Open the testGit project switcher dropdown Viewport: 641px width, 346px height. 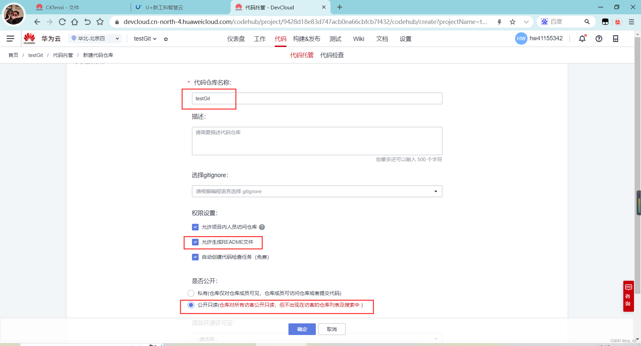click(145, 39)
